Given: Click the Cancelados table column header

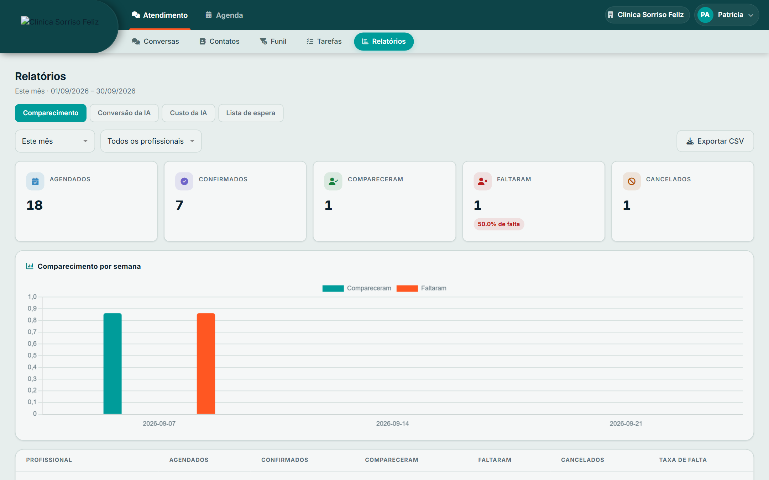Looking at the screenshot, I should [582, 460].
